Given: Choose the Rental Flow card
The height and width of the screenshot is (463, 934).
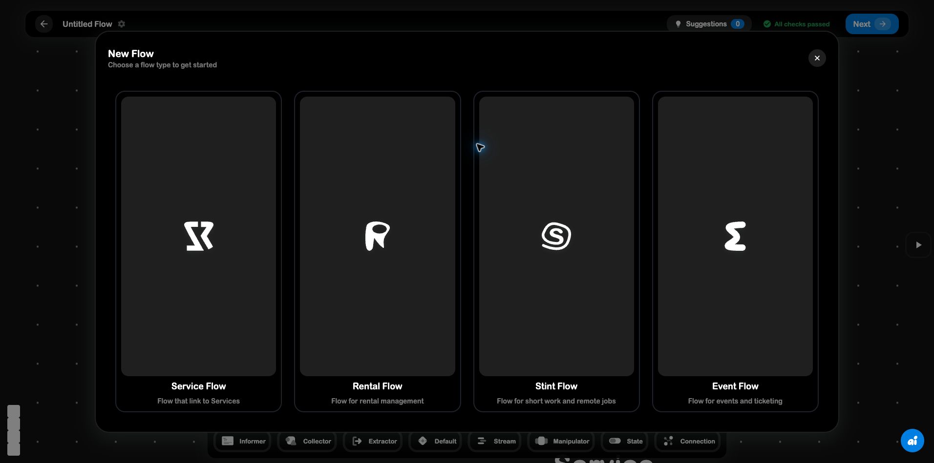Looking at the screenshot, I should coord(377,251).
